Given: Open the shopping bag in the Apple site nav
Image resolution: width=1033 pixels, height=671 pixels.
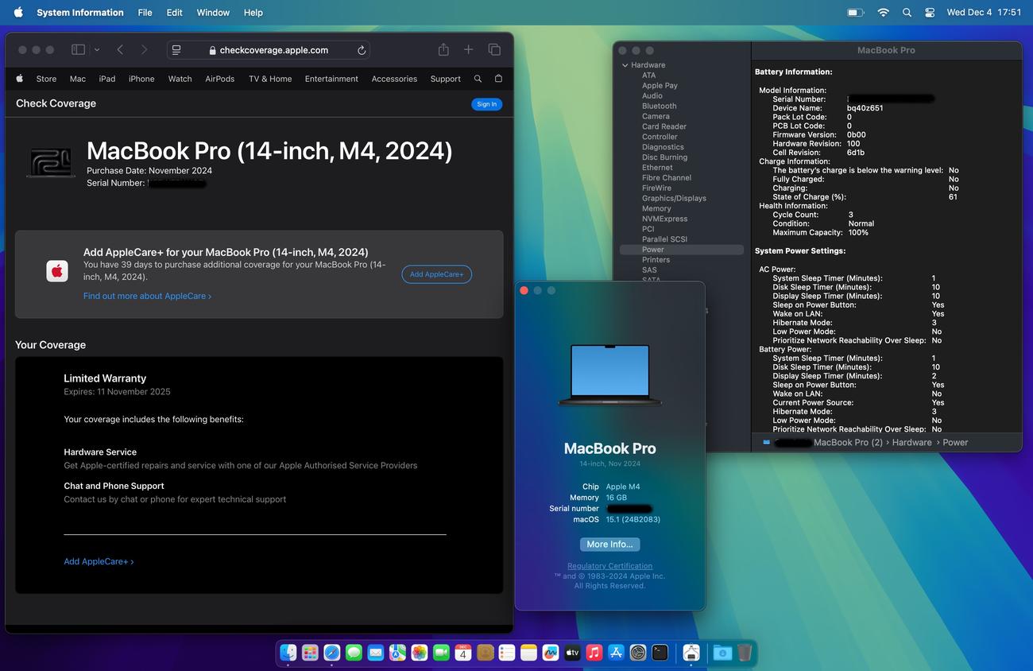Looking at the screenshot, I should (498, 79).
